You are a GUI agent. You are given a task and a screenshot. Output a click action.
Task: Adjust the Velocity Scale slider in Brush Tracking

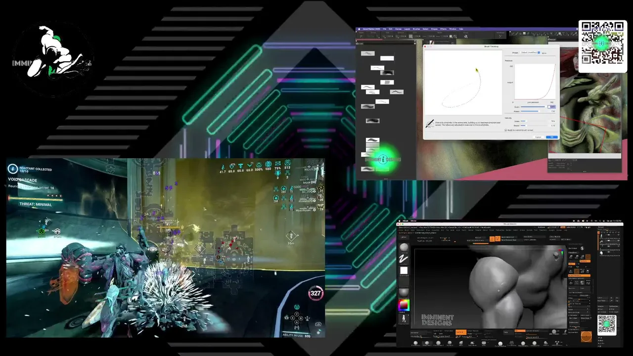point(533,121)
